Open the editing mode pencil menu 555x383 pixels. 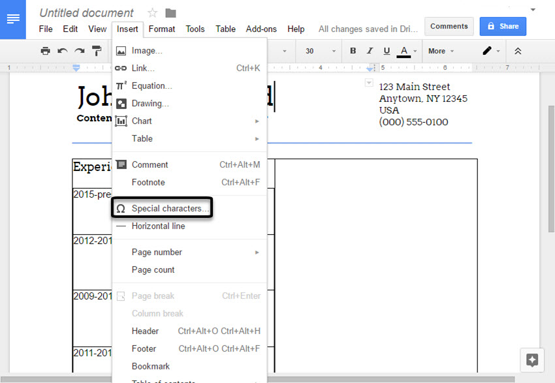pyautogui.click(x=491, y=52)
